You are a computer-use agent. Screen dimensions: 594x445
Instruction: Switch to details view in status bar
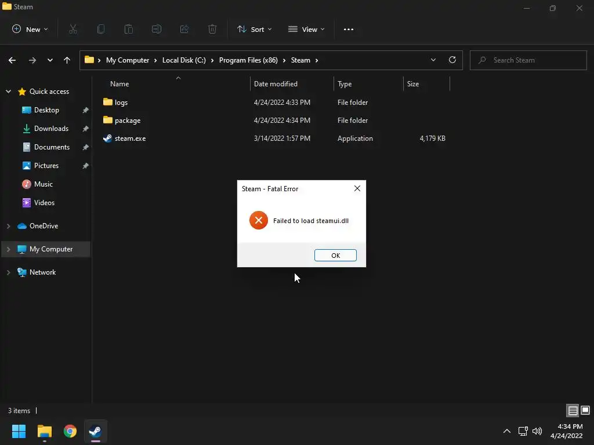[x=573, y=411]
